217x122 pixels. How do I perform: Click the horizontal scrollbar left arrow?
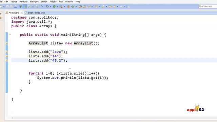tap(12, 118)
